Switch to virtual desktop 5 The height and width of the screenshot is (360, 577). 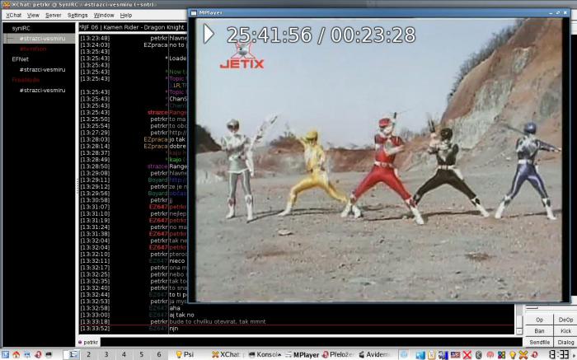coord(141,354)
